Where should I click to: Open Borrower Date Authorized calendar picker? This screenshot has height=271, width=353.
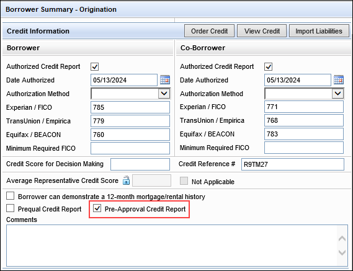[x=165, y=80]
